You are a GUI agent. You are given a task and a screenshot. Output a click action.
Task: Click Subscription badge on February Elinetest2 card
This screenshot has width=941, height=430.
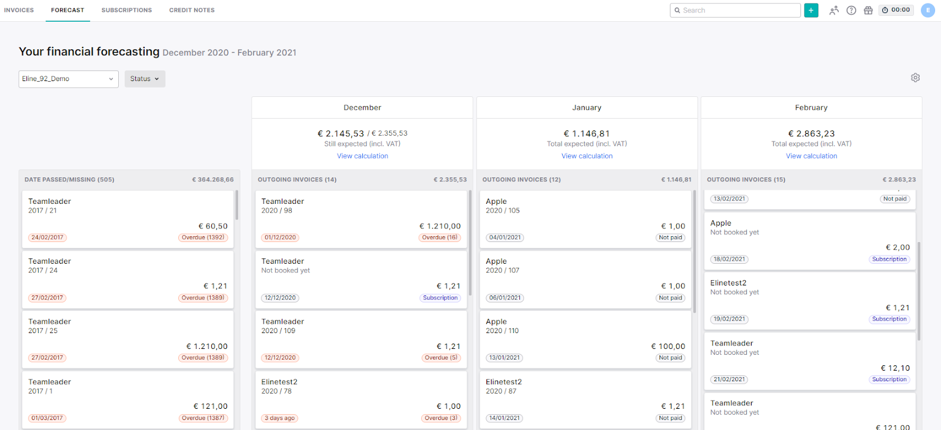[x=889, y=319]
